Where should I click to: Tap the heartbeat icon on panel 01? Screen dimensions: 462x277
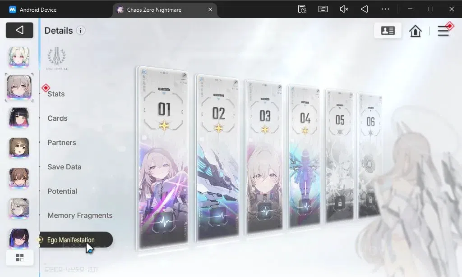(164, 222)
